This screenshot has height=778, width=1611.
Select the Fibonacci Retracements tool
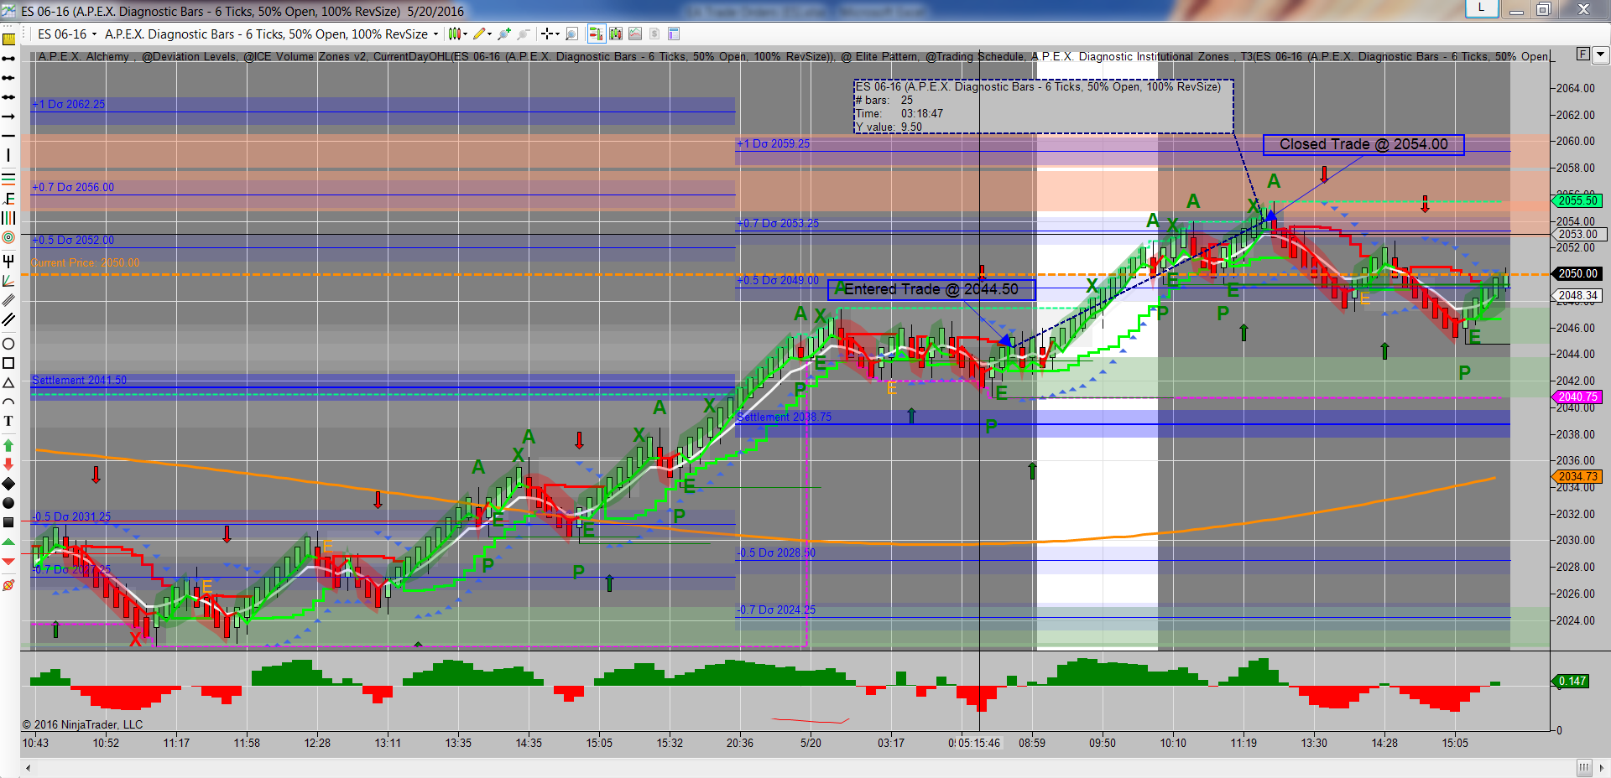pos(8,178)
